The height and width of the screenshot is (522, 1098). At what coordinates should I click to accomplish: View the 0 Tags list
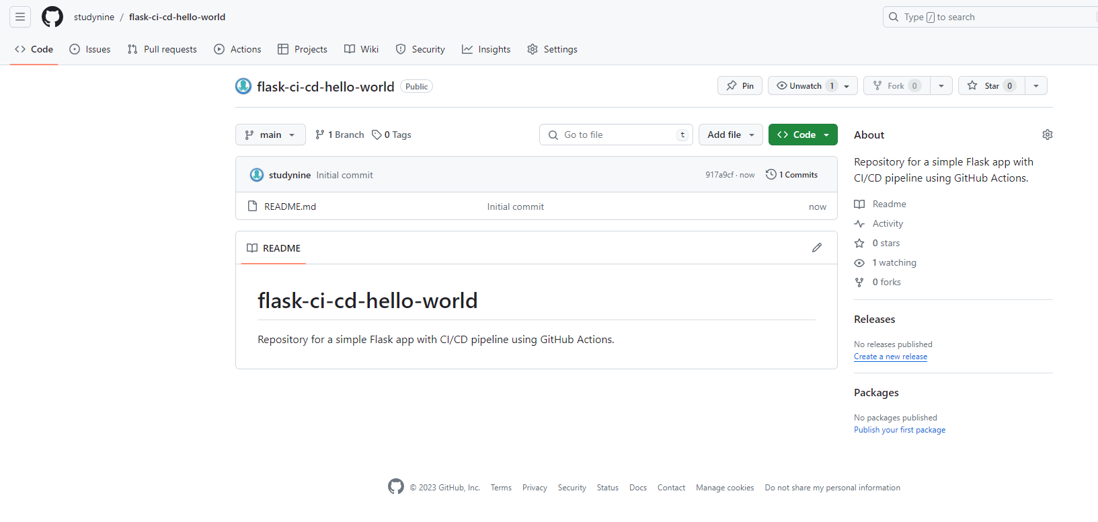tap(391, 135)
